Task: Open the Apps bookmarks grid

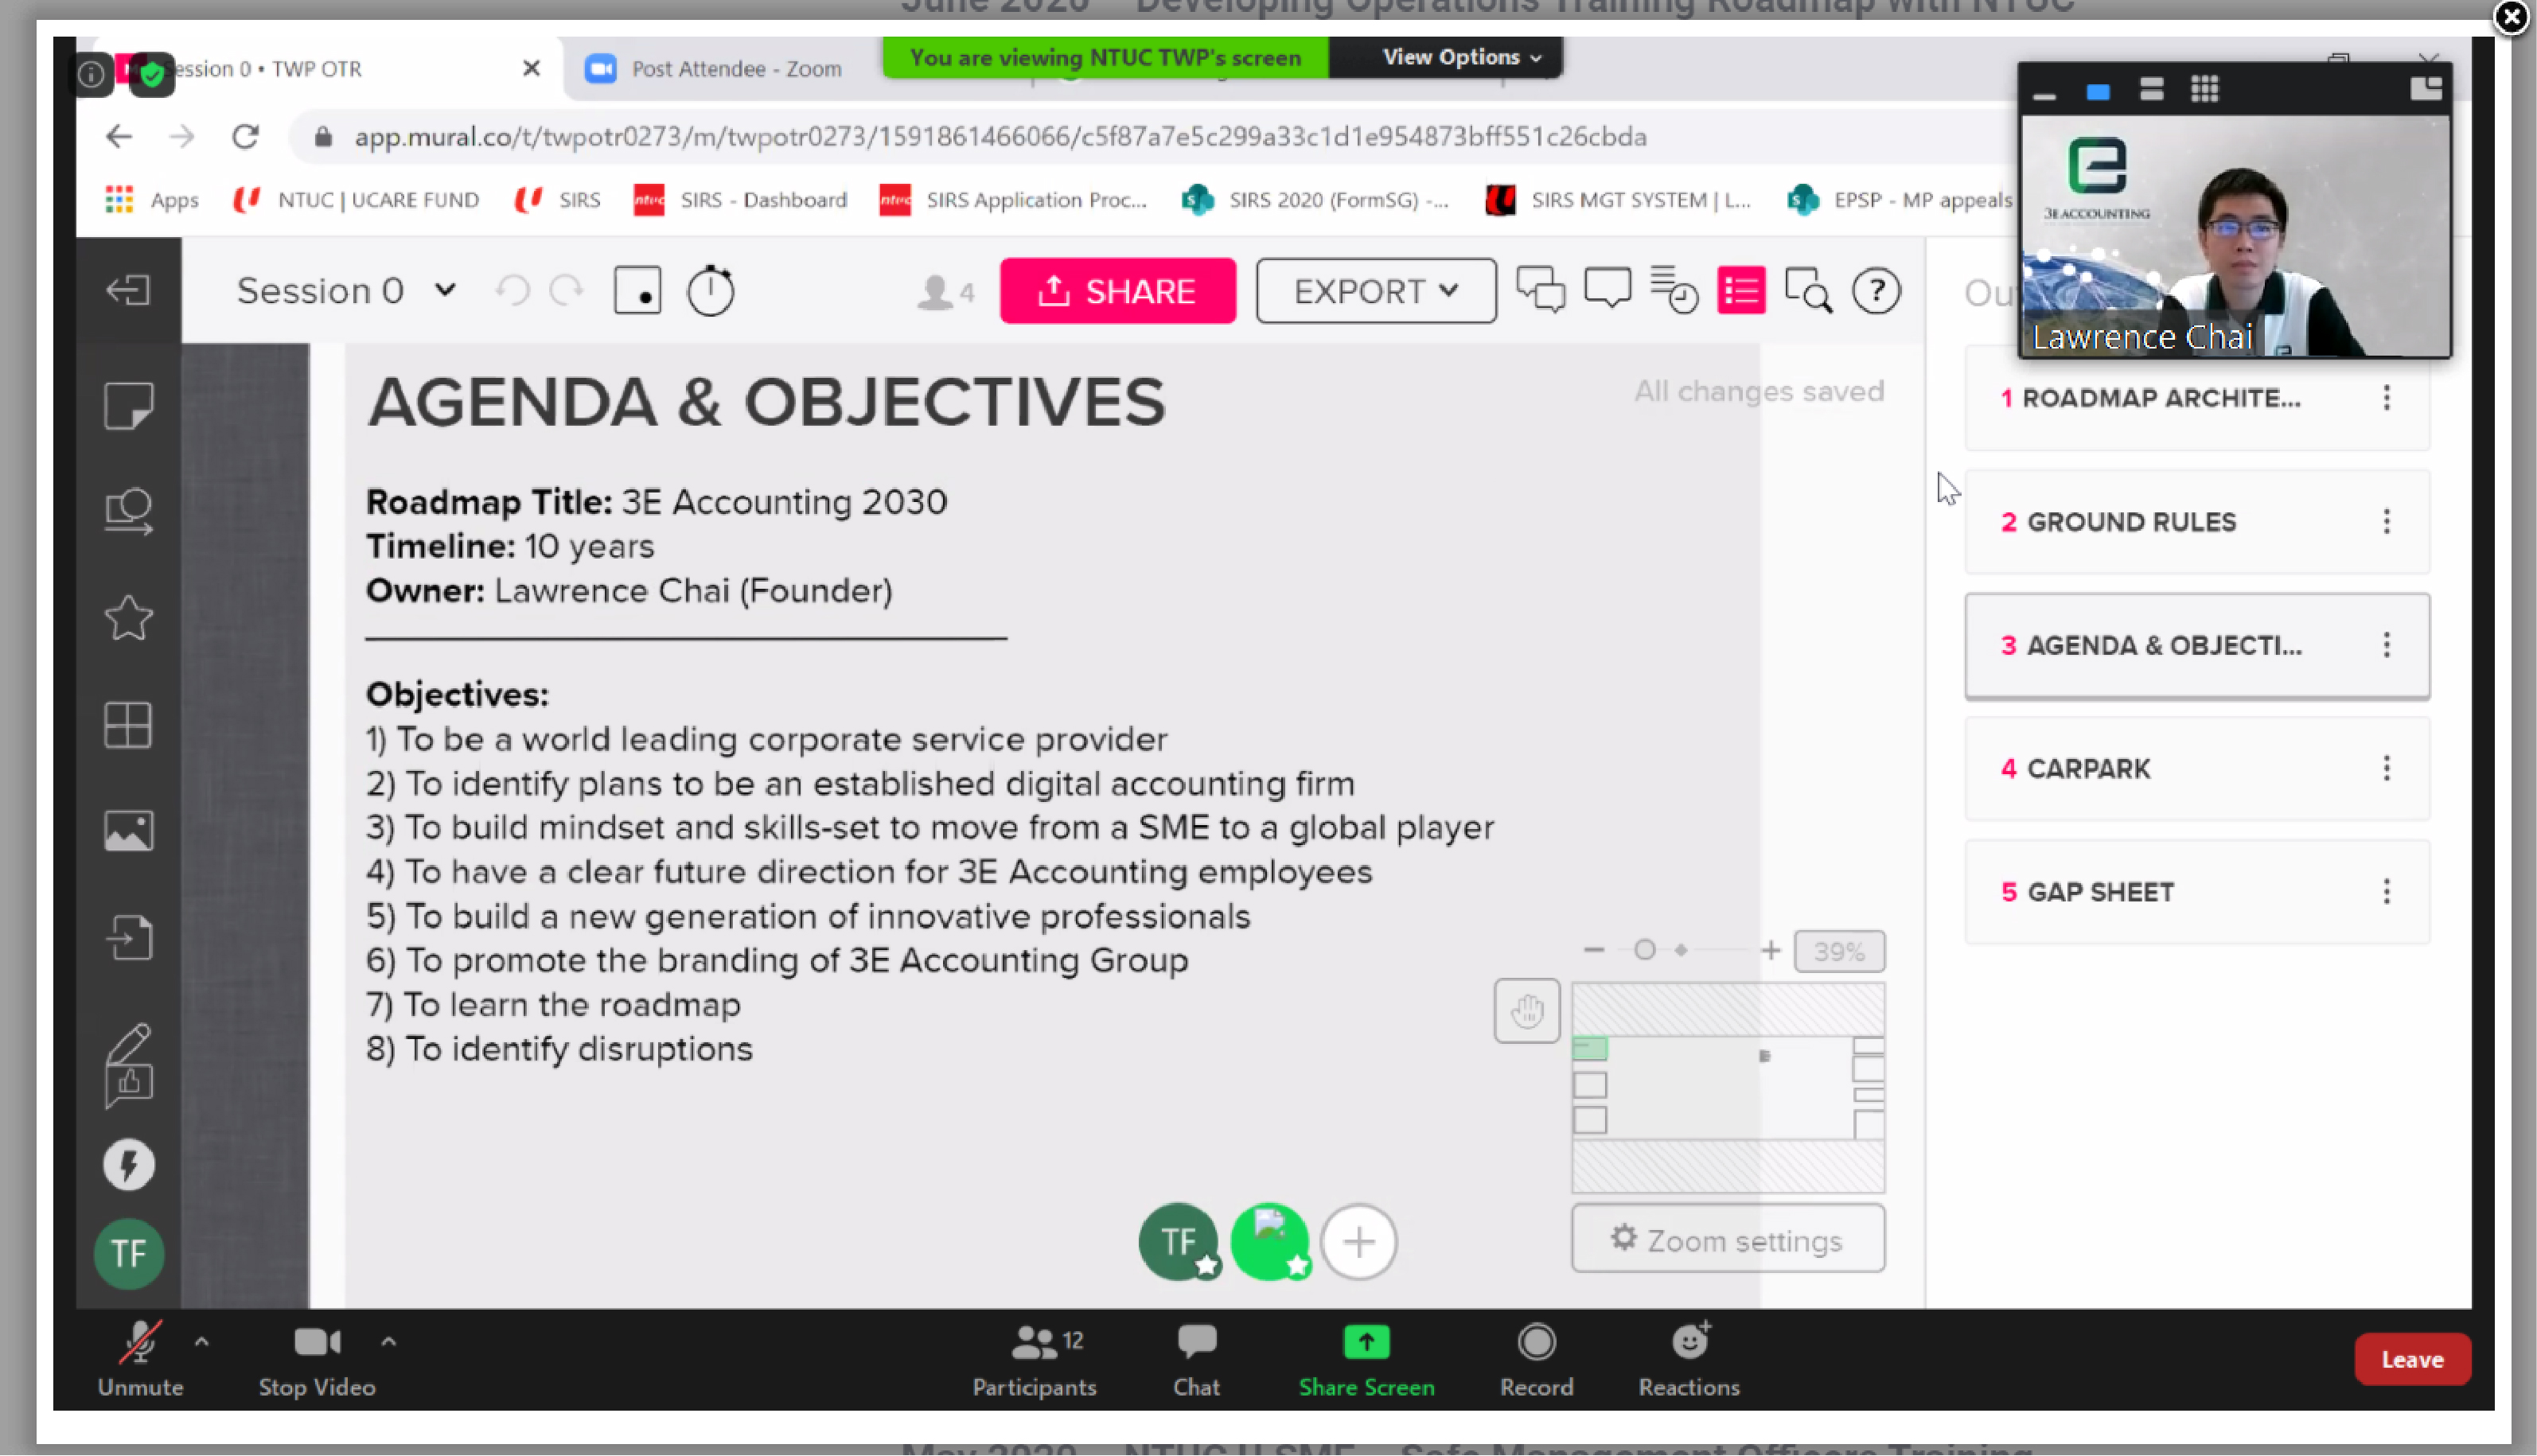Action: pyautogui.click(x=152, y=199)
